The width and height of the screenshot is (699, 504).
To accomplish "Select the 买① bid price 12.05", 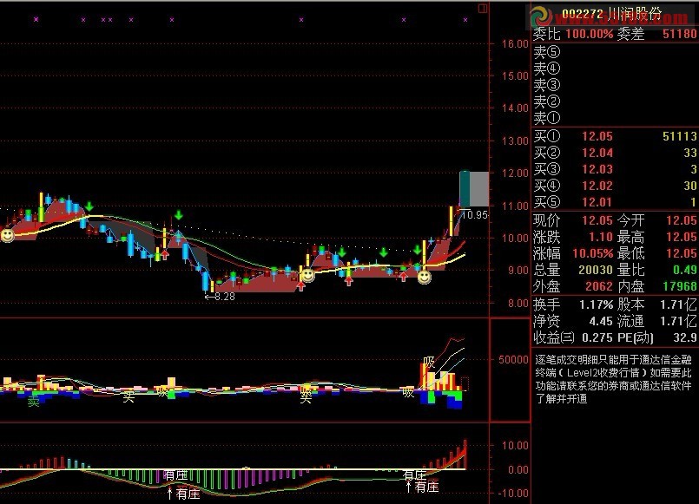I will [x=597, y=136].
